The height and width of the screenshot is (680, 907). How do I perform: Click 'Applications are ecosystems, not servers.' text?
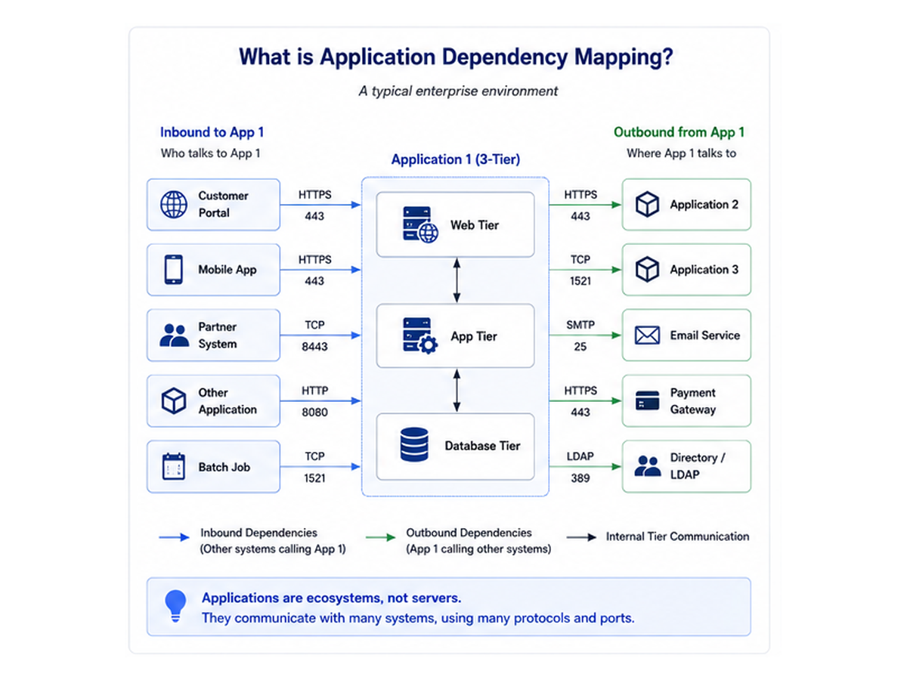331,598
